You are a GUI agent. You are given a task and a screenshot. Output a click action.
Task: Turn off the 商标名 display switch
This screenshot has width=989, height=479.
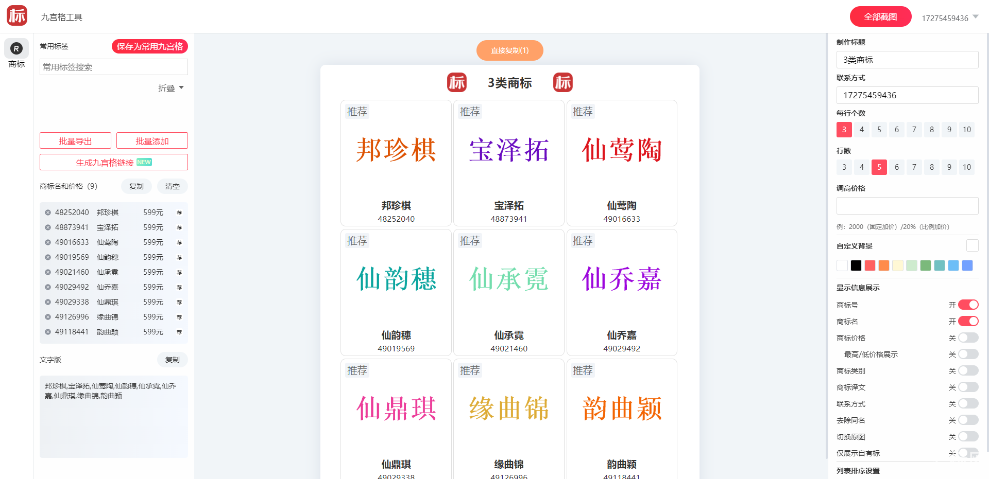(x=968, y=322)
